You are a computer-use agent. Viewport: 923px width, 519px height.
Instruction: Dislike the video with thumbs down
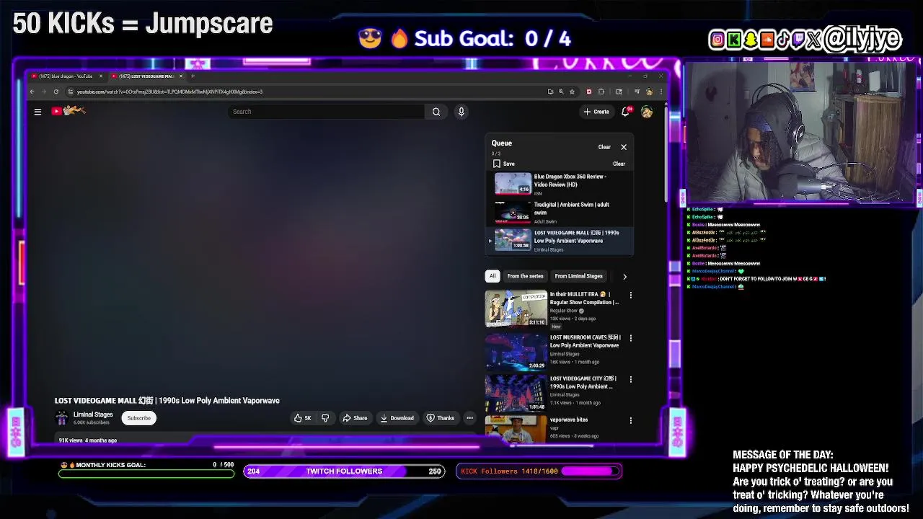pos(325,418)
